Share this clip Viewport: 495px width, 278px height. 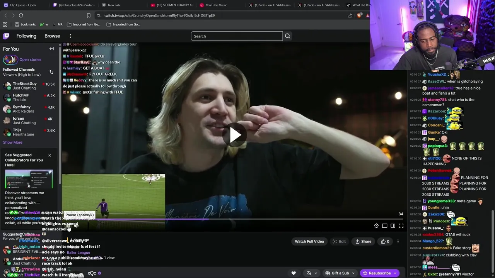(x=363, y=241)
